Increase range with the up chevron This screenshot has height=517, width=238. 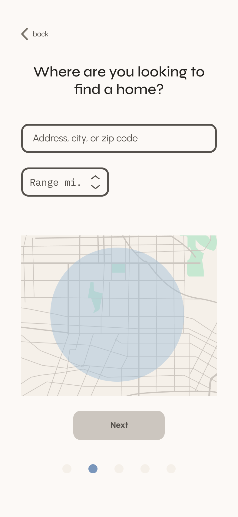pos(95,177)
